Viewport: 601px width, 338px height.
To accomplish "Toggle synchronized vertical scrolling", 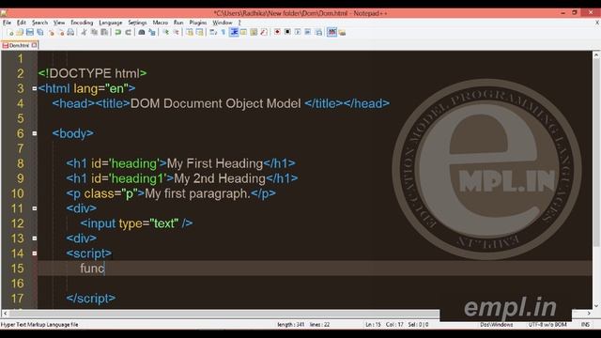I will coord(190,33).
